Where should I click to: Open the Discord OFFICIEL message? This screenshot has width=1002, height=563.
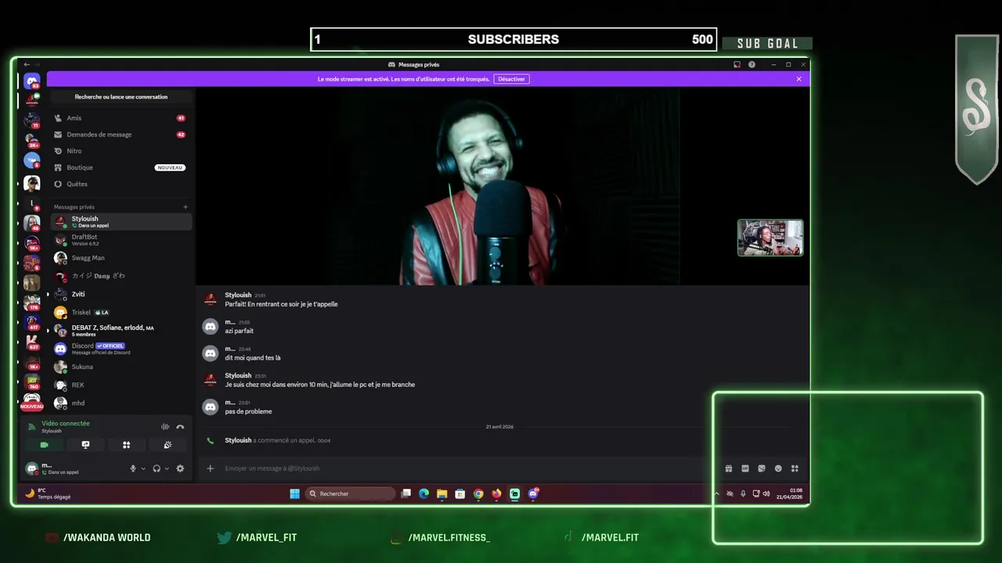(121, 349)
